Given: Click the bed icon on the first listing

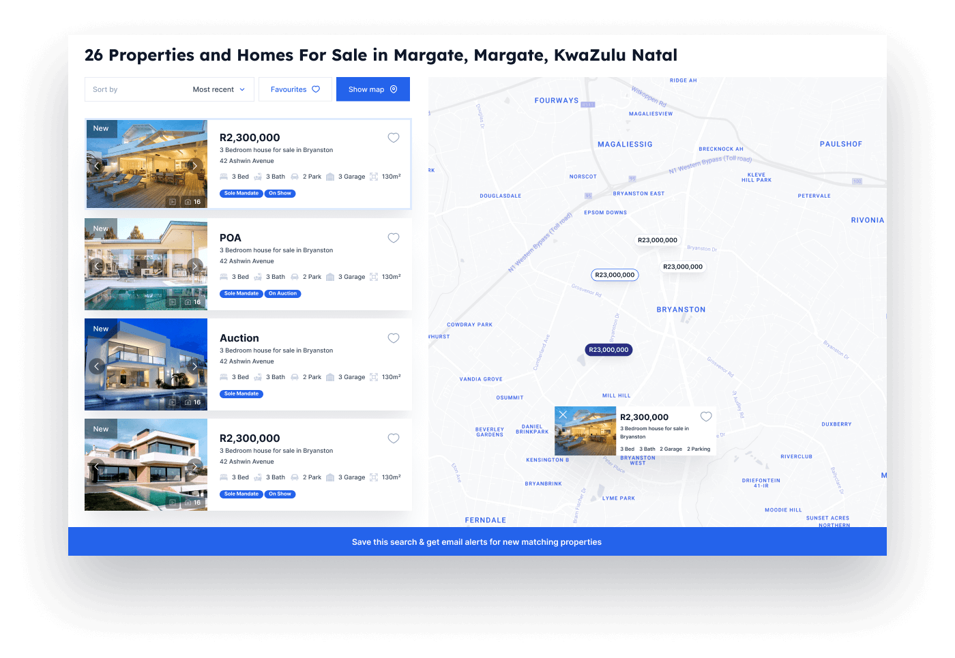Looking at the screenshot, I should point(224,176).
